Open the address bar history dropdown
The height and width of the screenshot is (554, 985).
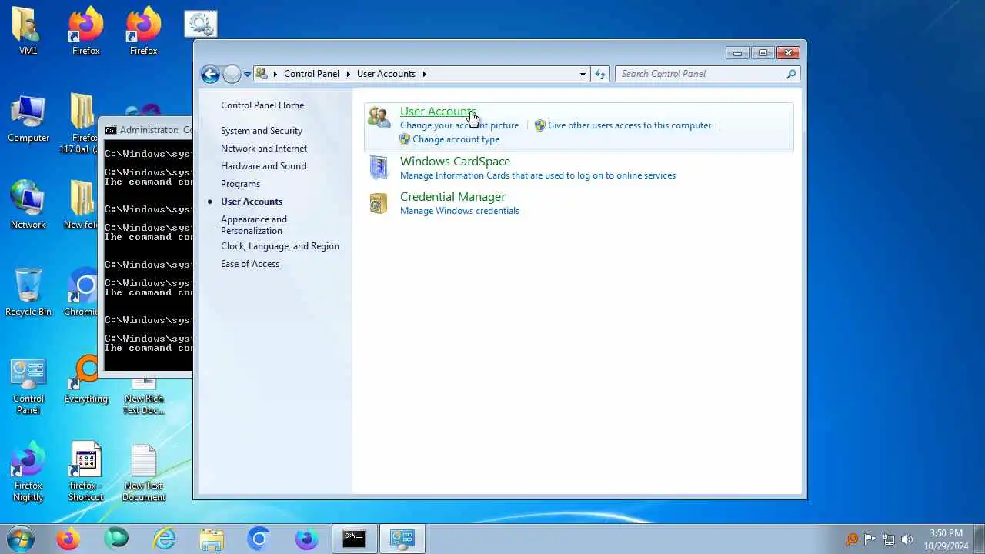[x=583, y=74]
